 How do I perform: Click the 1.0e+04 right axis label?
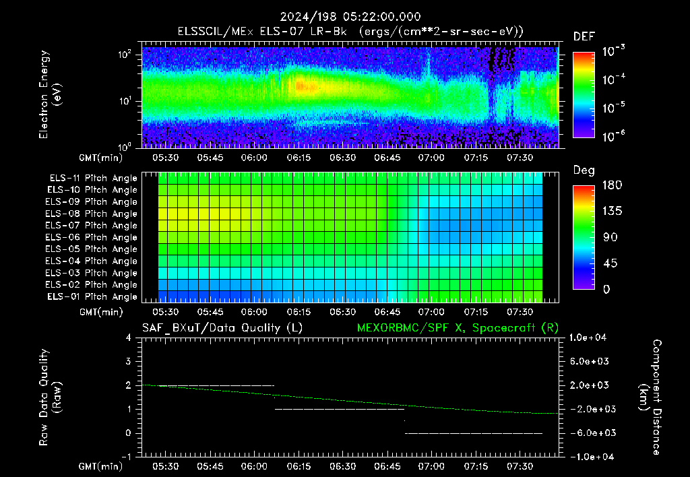tap(588, 338)
